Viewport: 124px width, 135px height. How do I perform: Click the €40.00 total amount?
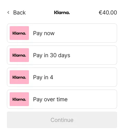[x=108, y=12]
